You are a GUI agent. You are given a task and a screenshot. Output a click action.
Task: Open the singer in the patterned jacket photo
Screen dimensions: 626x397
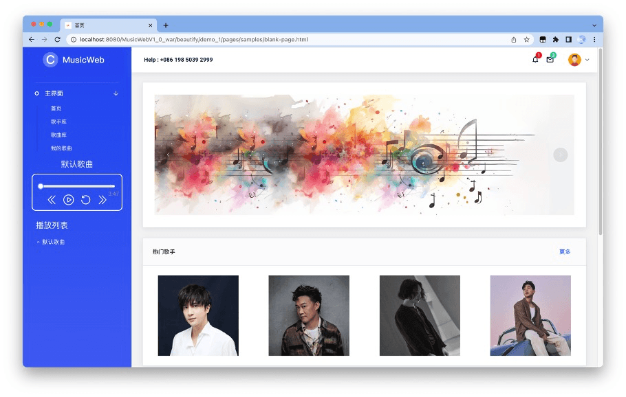pos(309,315)
